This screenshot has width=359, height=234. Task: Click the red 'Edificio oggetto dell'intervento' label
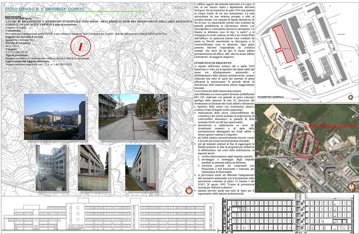[x=331, y=126]
